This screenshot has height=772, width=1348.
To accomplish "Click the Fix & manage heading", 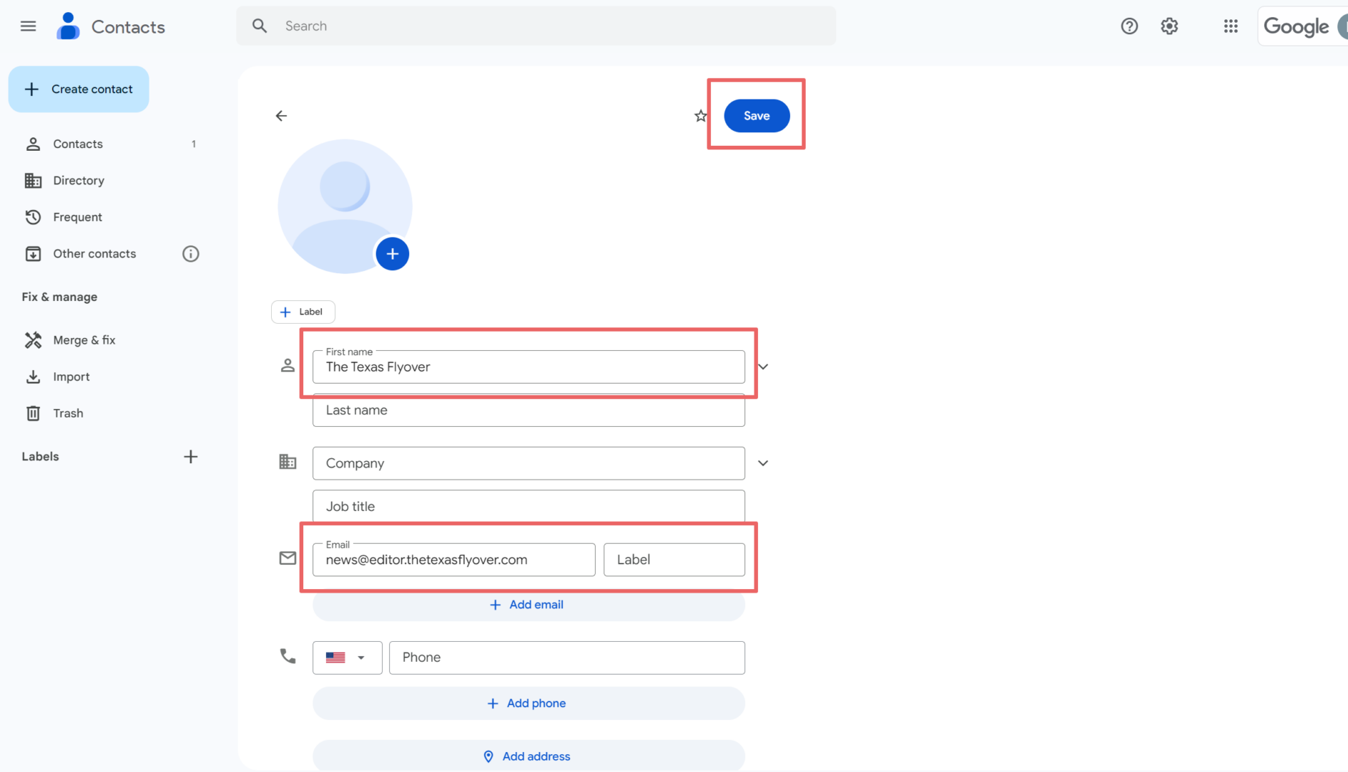I will [x=59, y=297].
